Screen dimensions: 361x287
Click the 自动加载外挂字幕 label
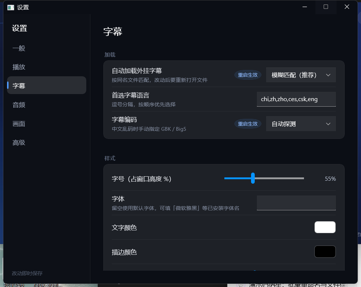pos(137,71)
